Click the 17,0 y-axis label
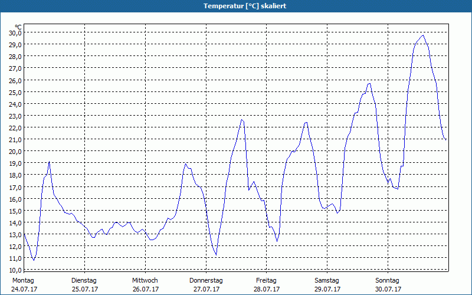The height and width of the screenshot is (295, 472). click(x=15, y=188)
